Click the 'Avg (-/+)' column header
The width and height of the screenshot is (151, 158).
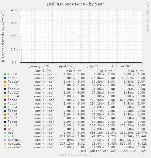pos(106,71)
